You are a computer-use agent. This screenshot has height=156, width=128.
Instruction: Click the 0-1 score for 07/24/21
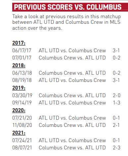(116, 140)
